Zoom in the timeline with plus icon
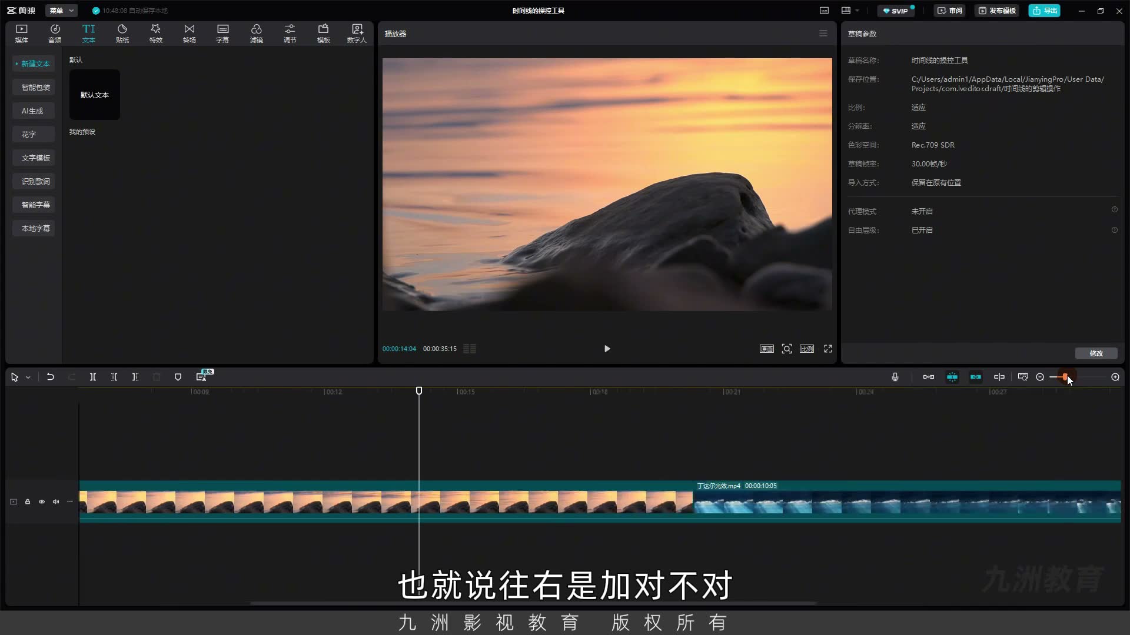Image resolution: width=1130 pixels, height=635 pixels. click(x=1115, y=377)
